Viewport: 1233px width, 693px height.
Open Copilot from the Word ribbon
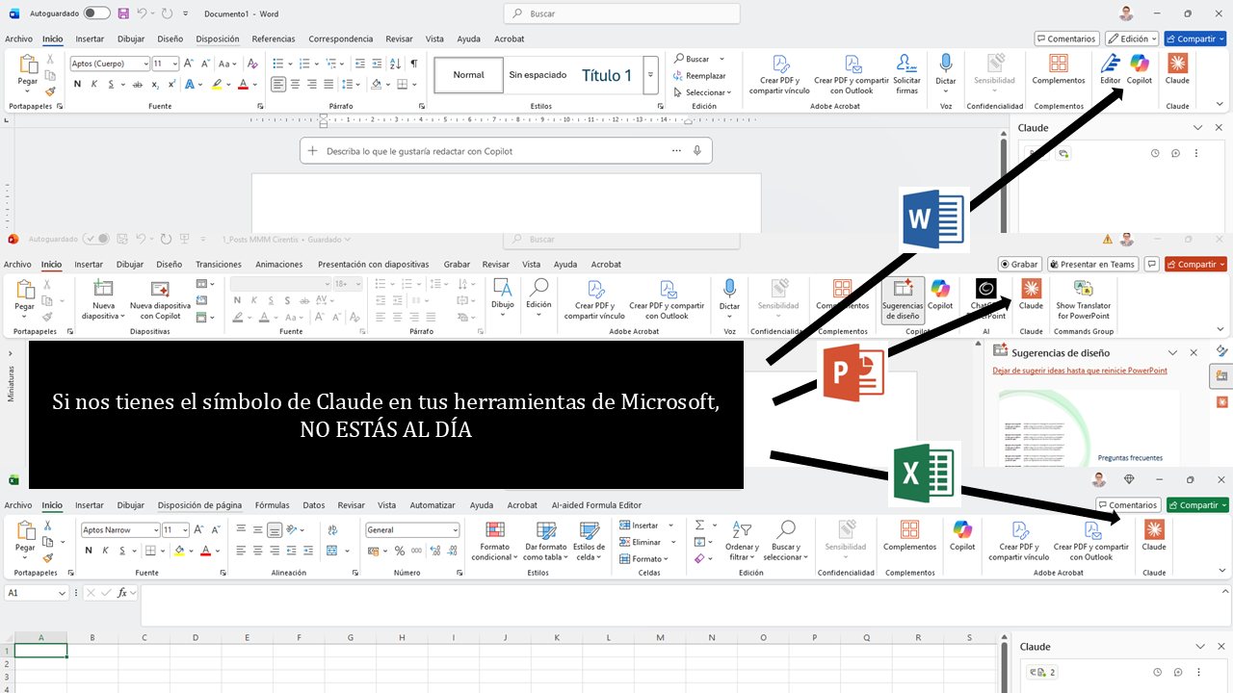click(1140, 69)
